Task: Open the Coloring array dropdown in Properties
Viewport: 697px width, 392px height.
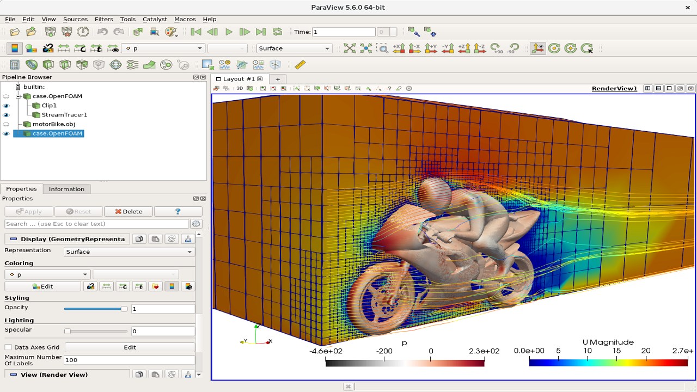Action: (x=47, y=274)
